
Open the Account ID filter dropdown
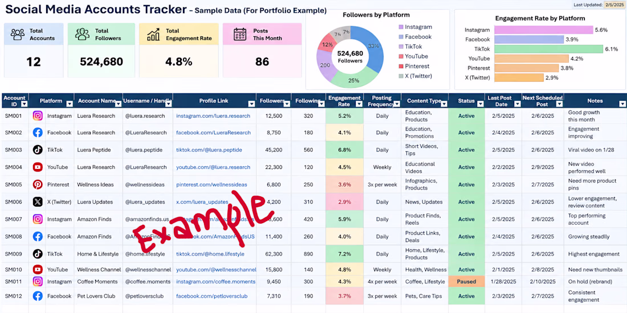(24, 104)
